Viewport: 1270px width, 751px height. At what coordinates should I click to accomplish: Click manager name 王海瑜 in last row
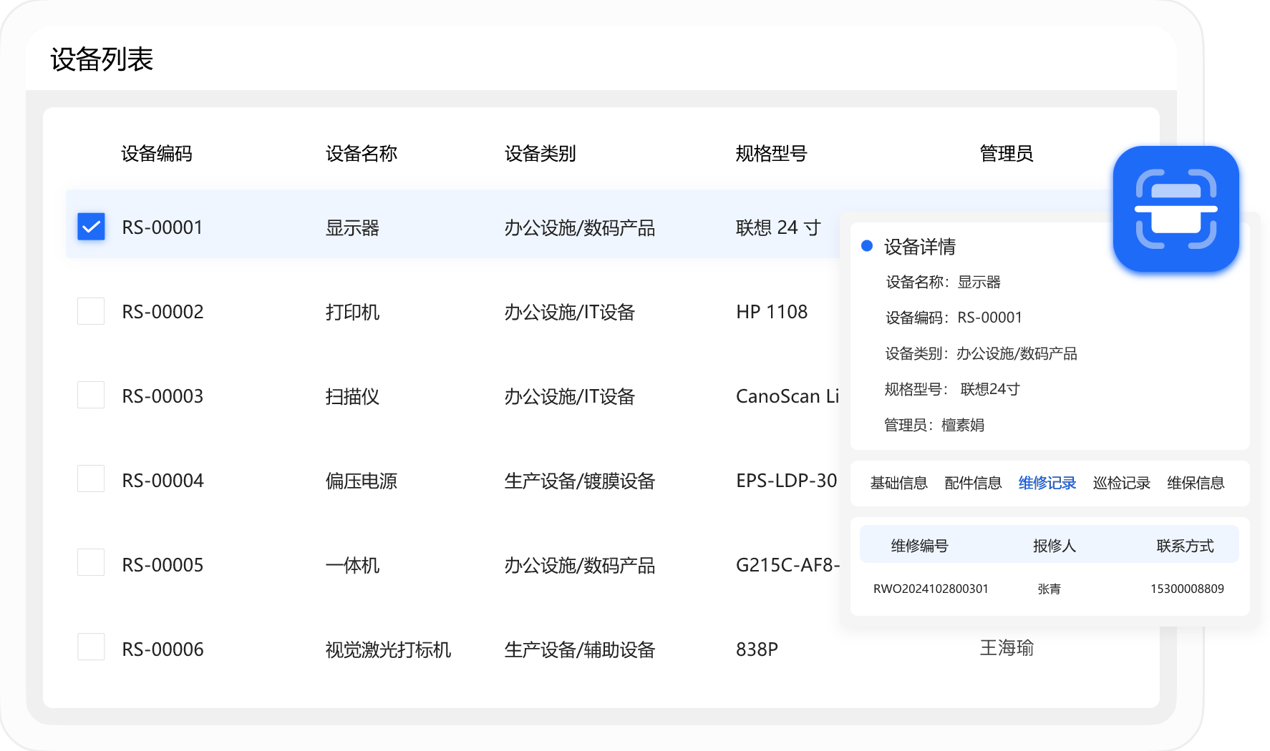[1006, 648]
